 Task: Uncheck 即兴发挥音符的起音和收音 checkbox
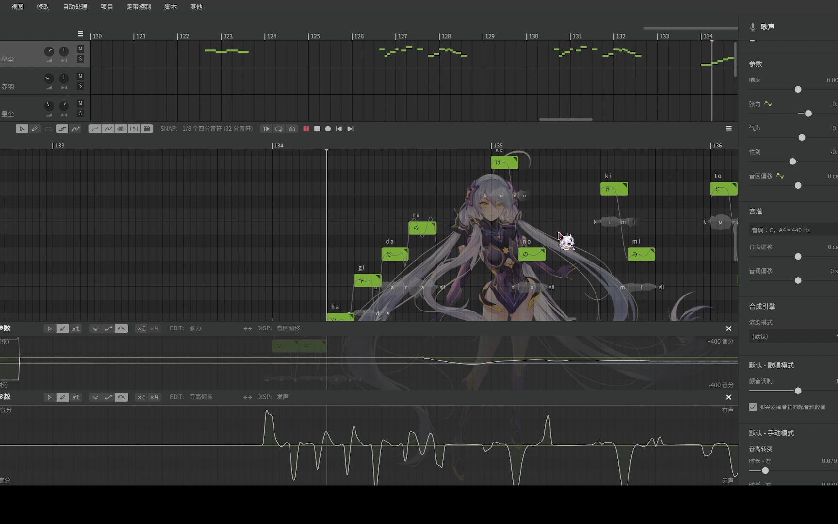753,407
